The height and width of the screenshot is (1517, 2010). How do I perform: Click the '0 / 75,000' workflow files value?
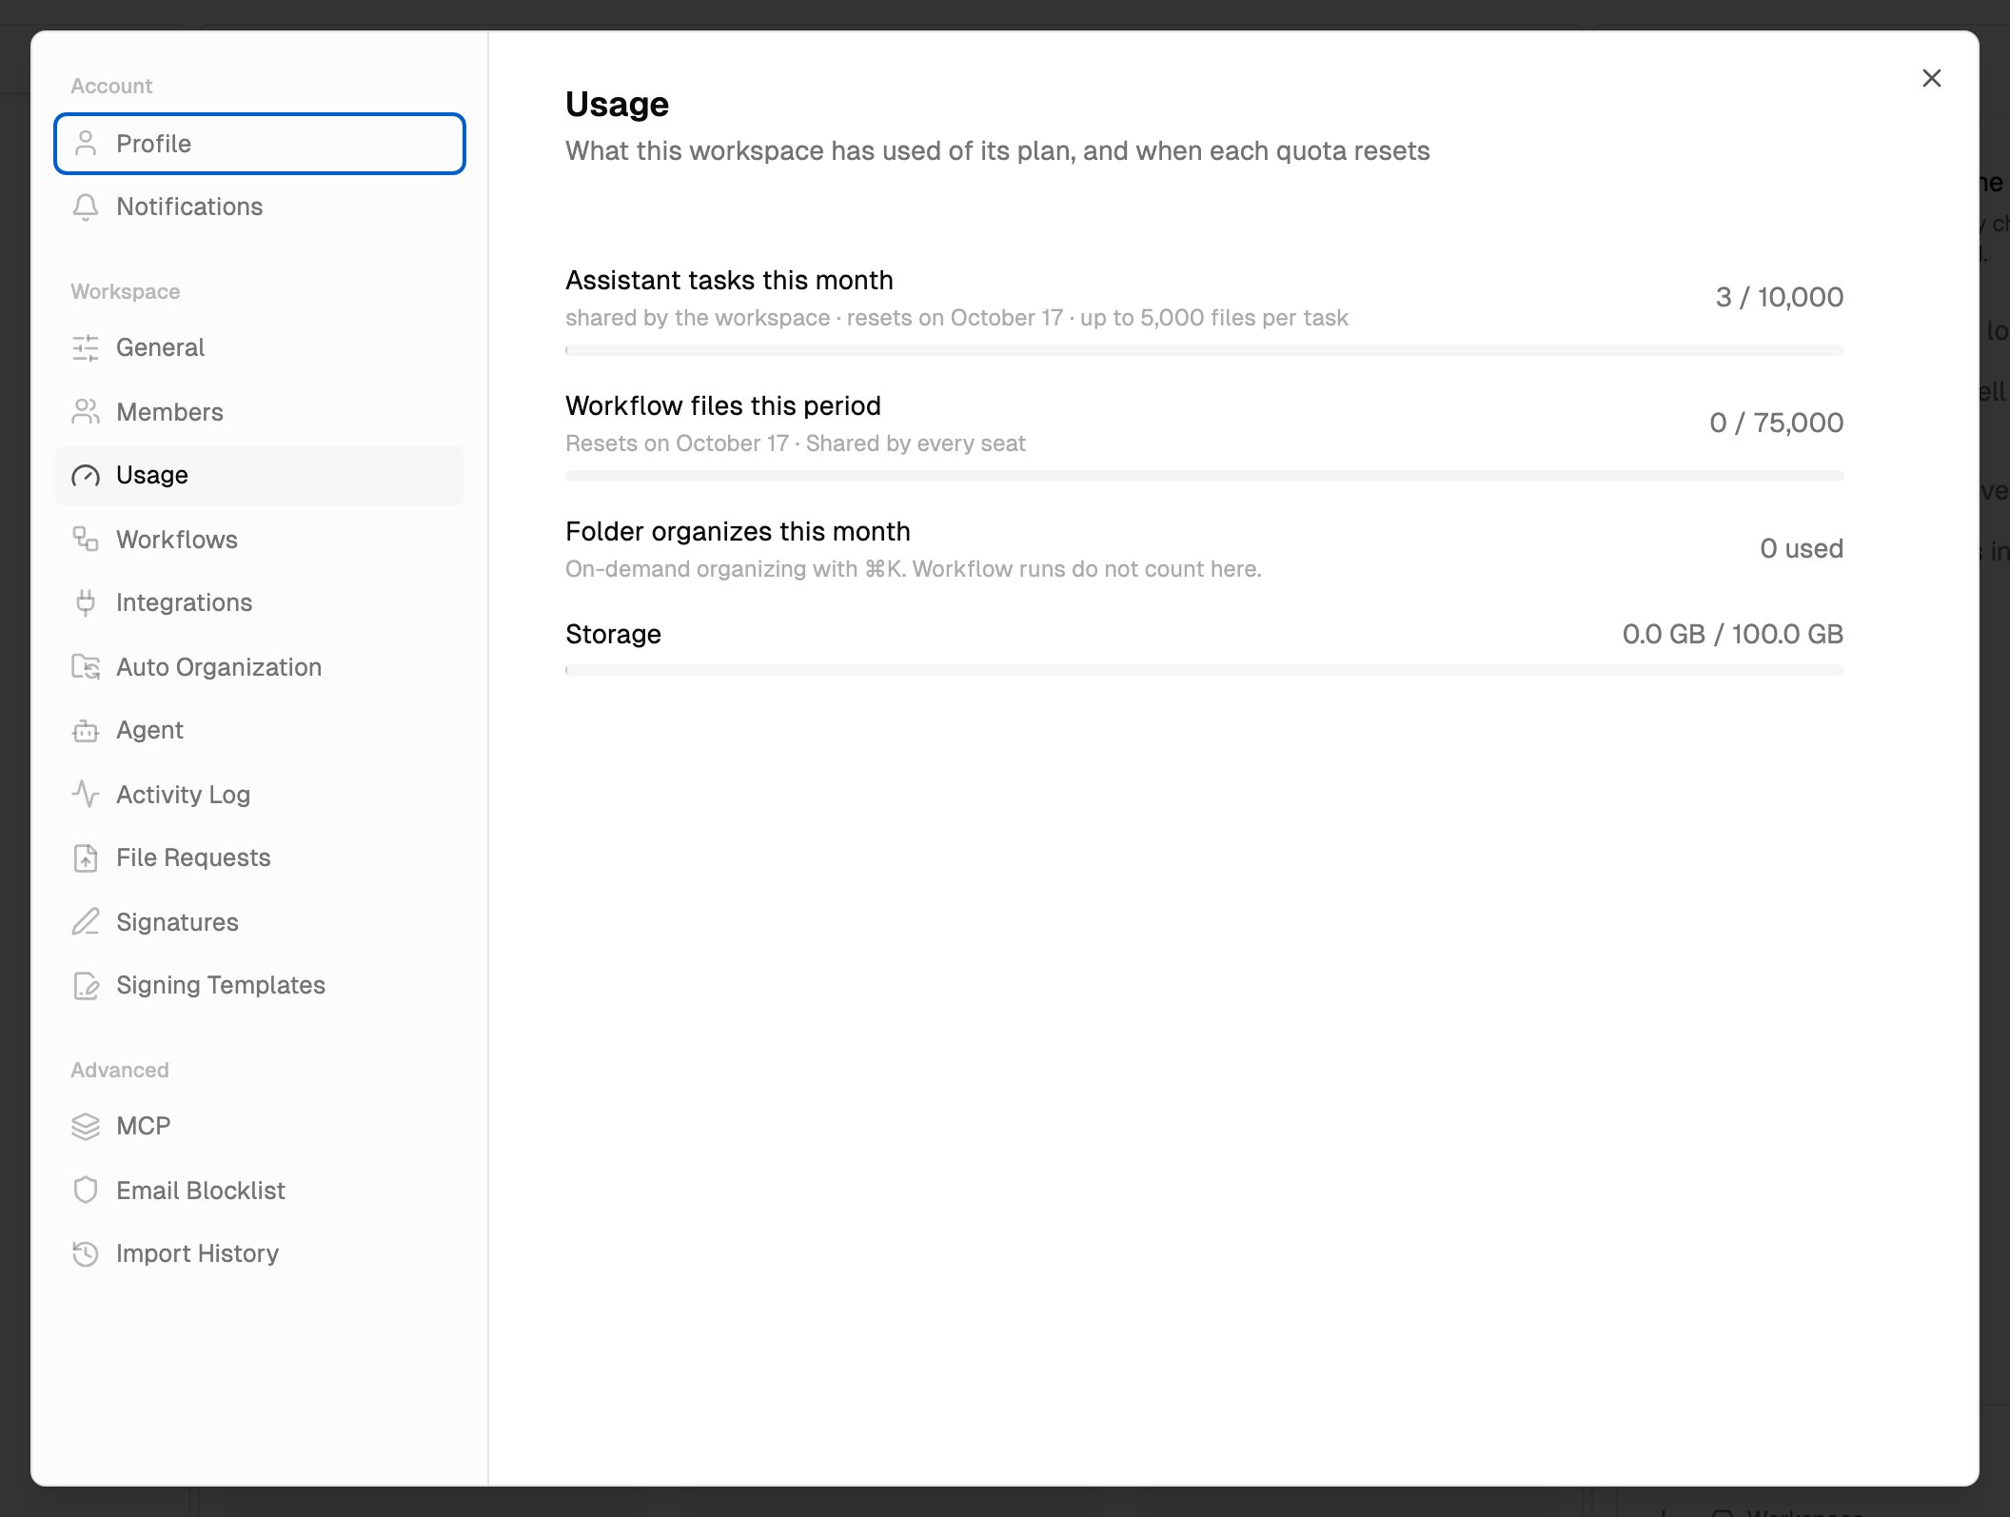click(1776, 423)
